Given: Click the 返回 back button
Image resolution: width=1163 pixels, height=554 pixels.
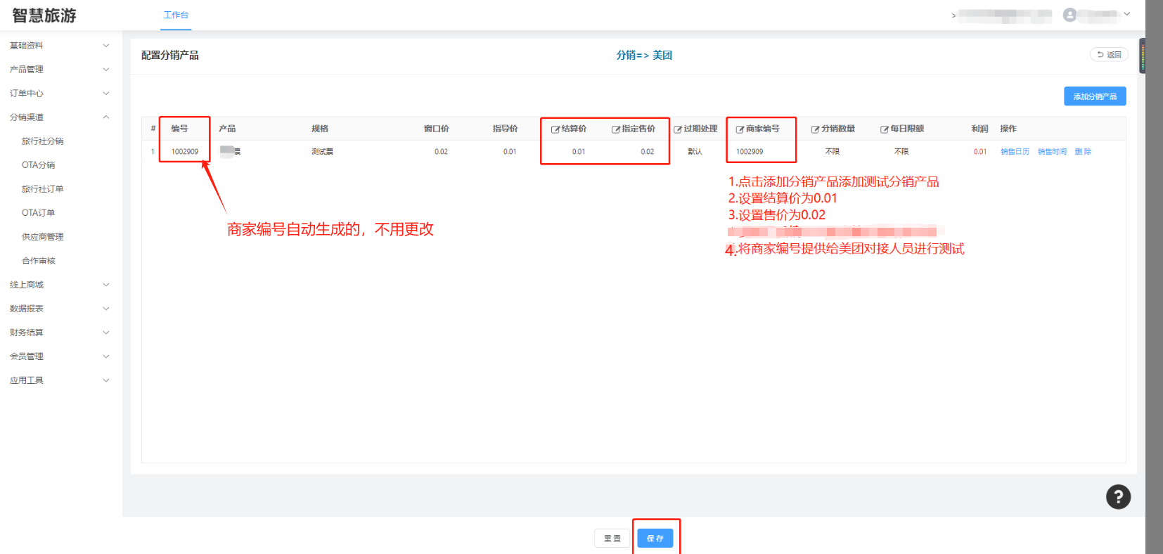Looking at the screenshot, I should (x=1109, y=55).
